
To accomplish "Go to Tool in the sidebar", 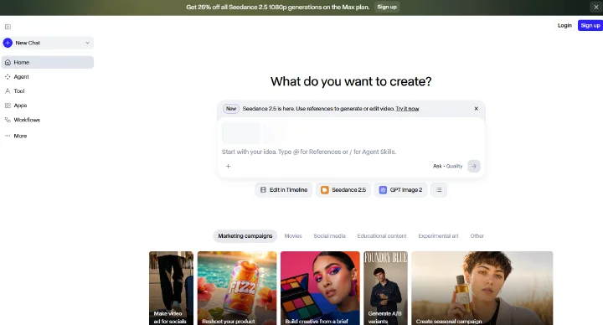I will click(x=48, y=91).
